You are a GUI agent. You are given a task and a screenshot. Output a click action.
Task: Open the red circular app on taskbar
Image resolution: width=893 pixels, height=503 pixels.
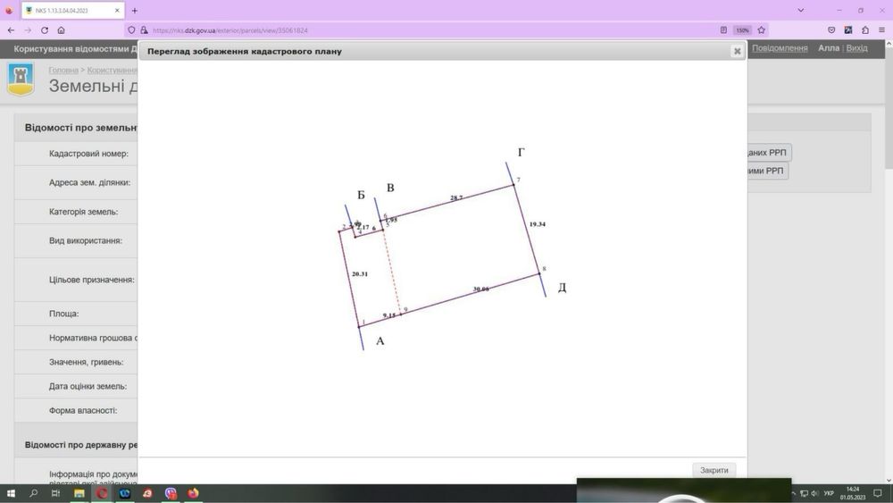pyautogui.click(x=102, y=493)
